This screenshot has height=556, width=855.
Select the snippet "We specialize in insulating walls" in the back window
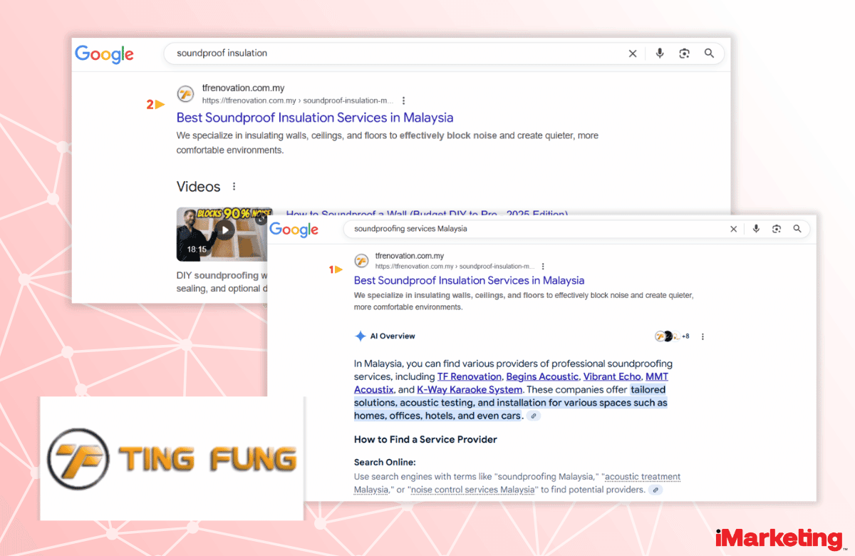388,143
